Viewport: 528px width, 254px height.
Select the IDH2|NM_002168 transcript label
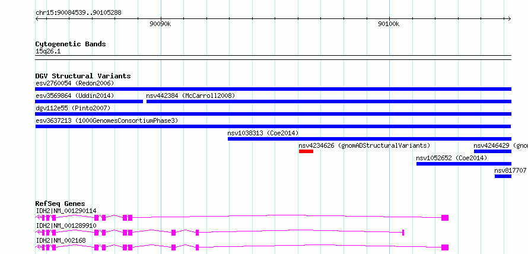point(61,240)
